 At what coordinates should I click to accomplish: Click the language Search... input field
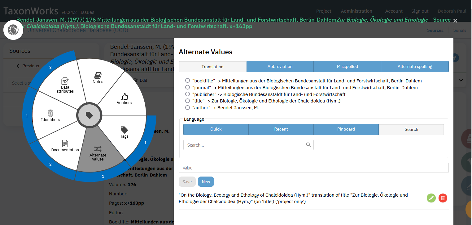point(248,145)
